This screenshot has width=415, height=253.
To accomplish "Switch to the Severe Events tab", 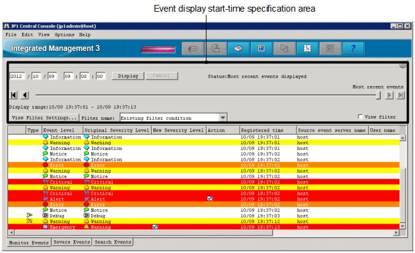I will click(73, 243).
